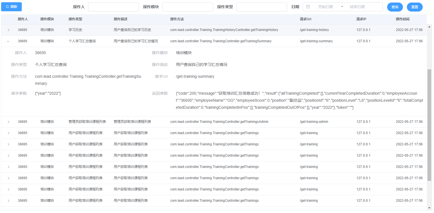
Task: Open the 开始日期 start date field
Action: tap(325, 7)
